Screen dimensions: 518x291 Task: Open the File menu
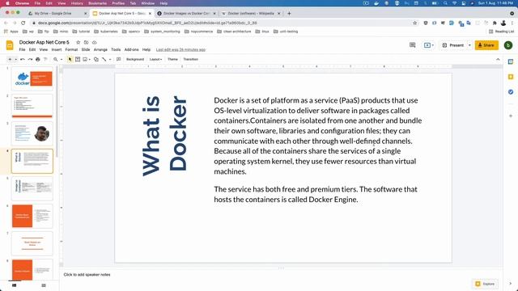pyautogui.click(x=22, y=49)
